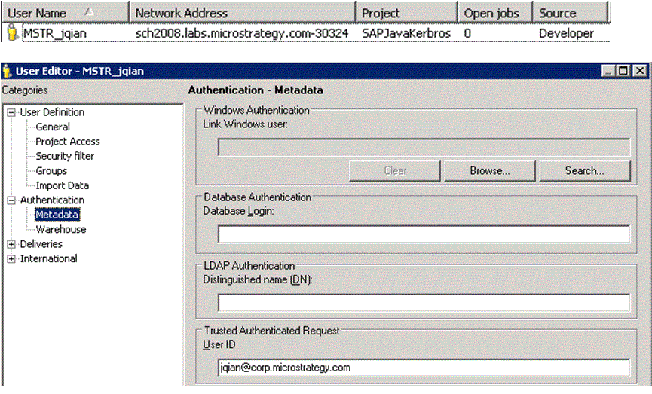
Task: Open the Warehouse category
Action: click(x=61, y=229)
